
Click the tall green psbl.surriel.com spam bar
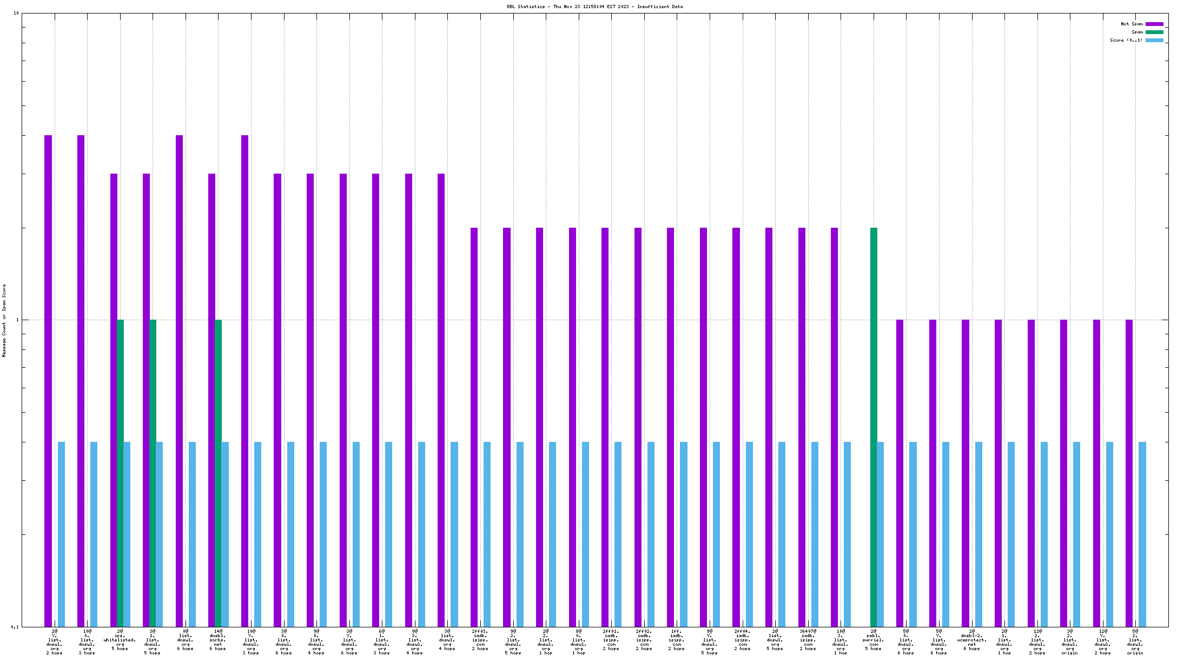coord(874,427)
